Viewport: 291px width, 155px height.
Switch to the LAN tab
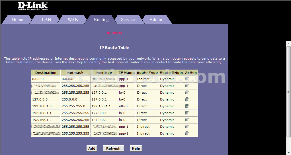coord(46,20)
